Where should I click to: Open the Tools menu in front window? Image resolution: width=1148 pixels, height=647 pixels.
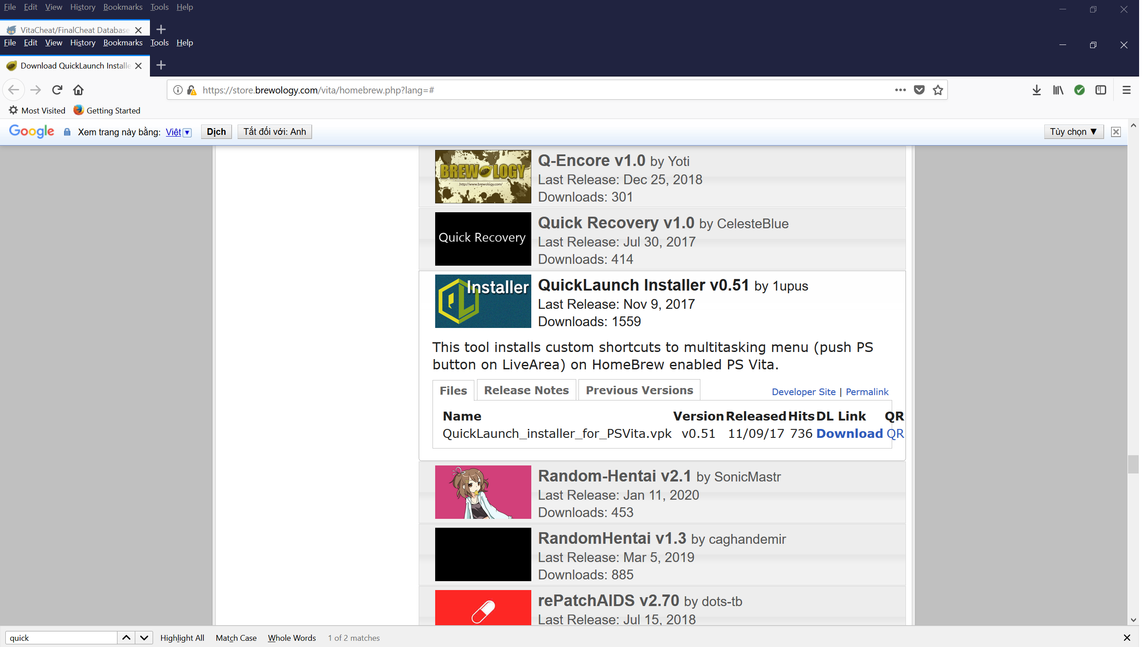pos(159,43)
